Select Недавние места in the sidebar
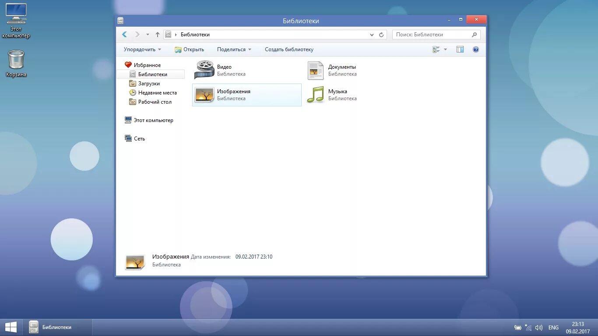The image size is (598, 336). 158,92
